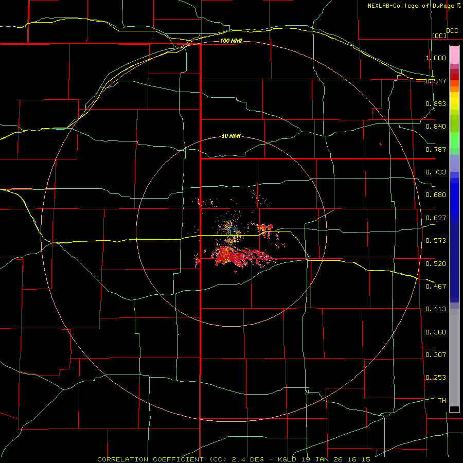Select the 0.627 scale value
The image size is (463, 463).
click(436, 218)
